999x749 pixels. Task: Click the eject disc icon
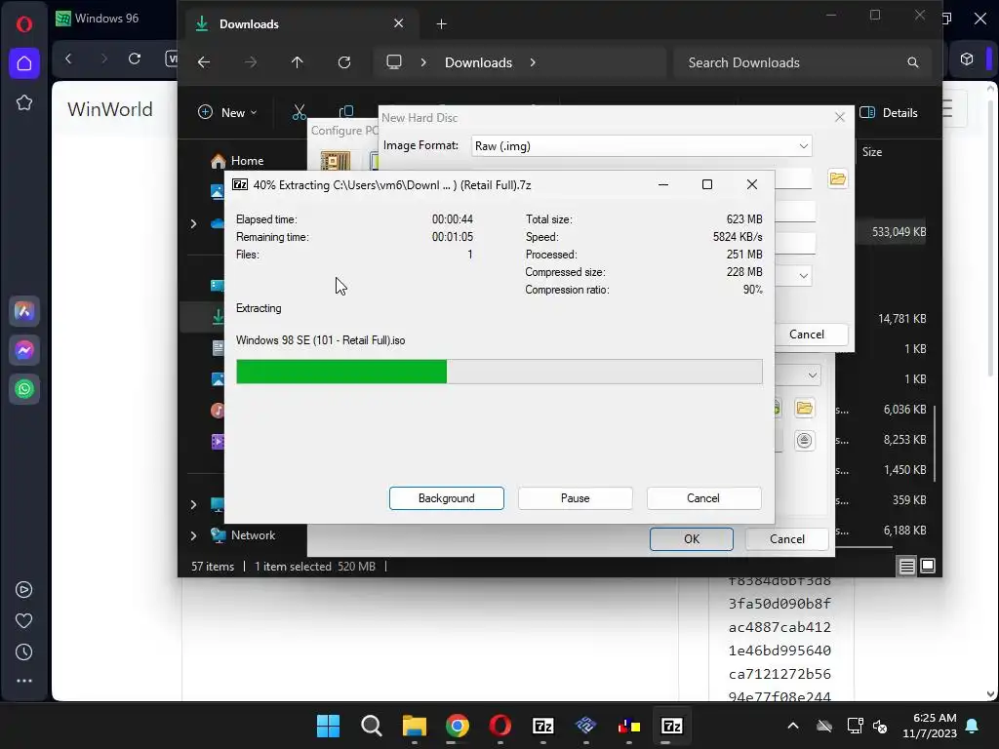pos(804,440)
